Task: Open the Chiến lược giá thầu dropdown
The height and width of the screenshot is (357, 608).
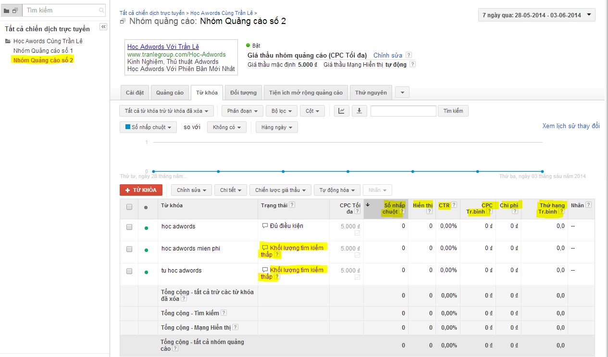Action: coord(280,190)
